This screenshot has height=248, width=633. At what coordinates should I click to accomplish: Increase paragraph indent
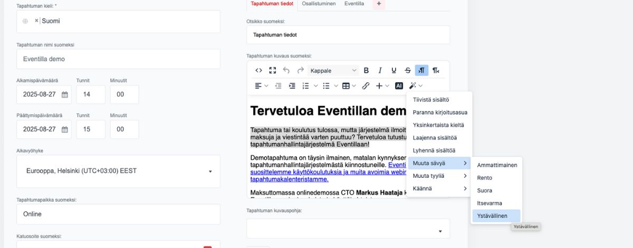292,85
